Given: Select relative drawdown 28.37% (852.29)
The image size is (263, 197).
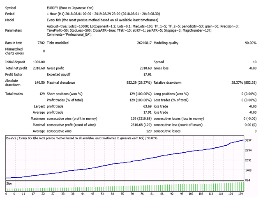Looking at the screenshot, I should click(244, 82).
